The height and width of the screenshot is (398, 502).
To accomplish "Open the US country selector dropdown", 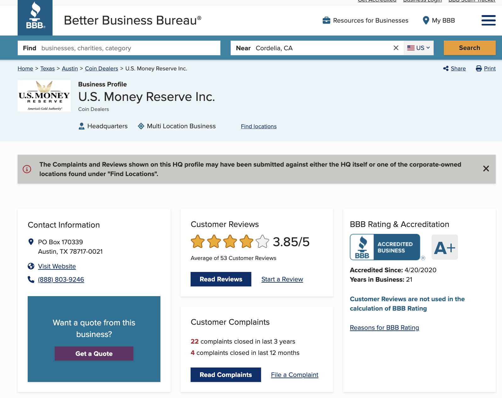I will 419,48.
